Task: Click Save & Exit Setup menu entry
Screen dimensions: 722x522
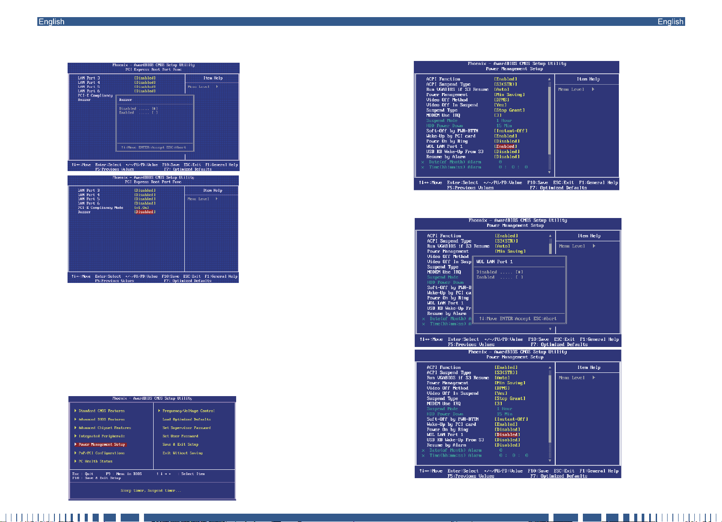Action: click(180, 444)
